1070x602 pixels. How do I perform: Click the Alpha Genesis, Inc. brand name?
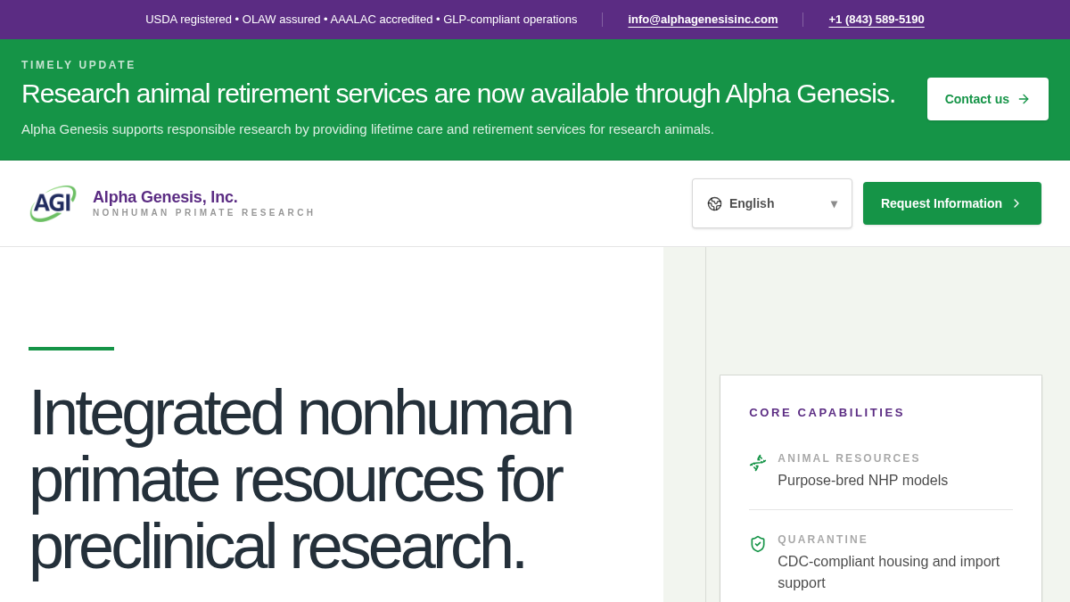[165, 197]
